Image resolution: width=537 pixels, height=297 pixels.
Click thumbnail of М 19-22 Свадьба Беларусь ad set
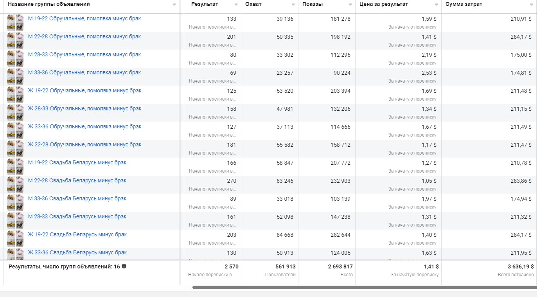pyautogui.click(x=15, y=167)
